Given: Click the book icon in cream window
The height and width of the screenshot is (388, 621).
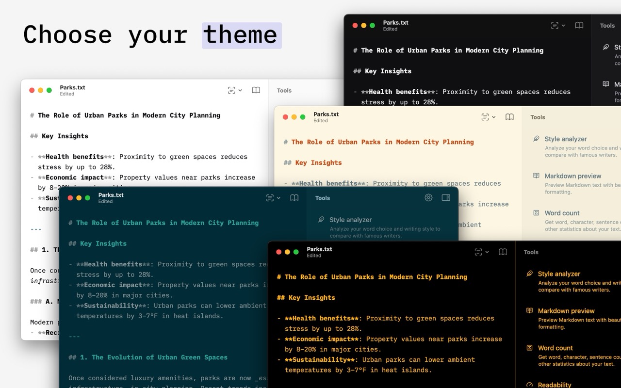Looking at the screenshot, I should coord(509,117).
